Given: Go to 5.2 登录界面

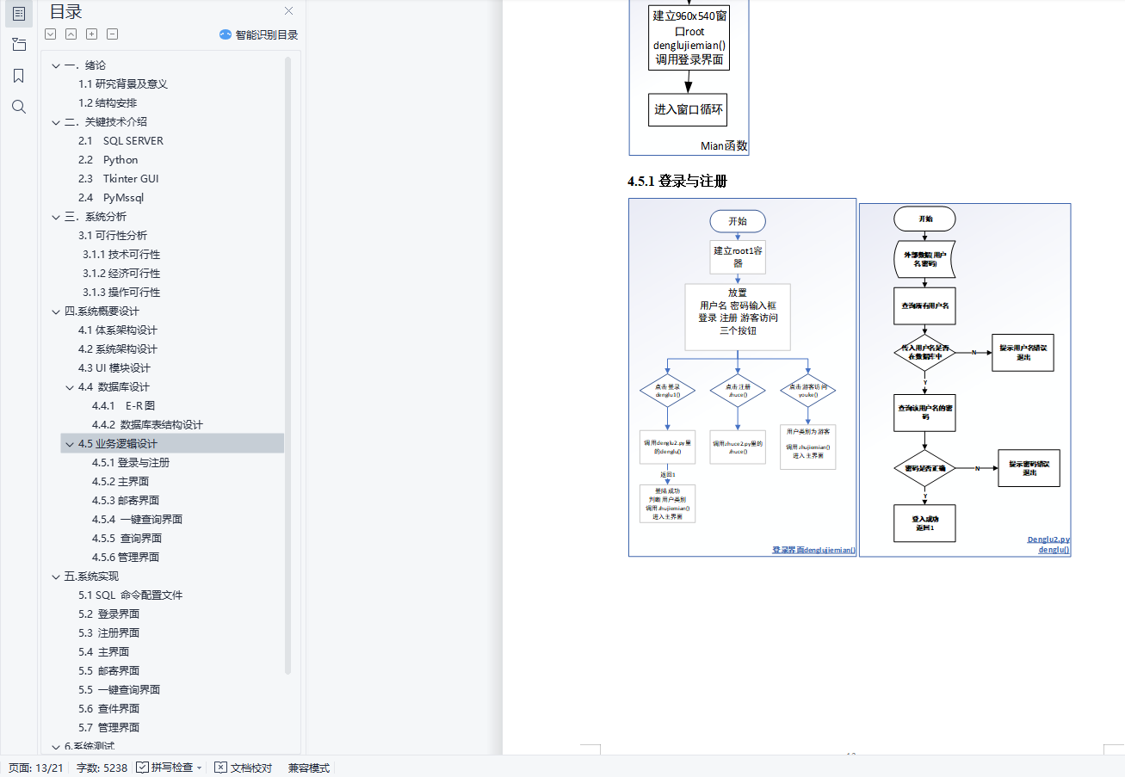Looking at the screenshot, I should tap(109, 614).
